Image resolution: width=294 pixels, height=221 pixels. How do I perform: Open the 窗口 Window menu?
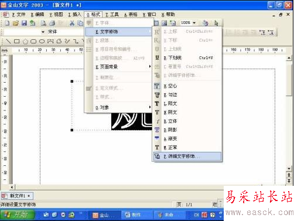click(149, 15)
